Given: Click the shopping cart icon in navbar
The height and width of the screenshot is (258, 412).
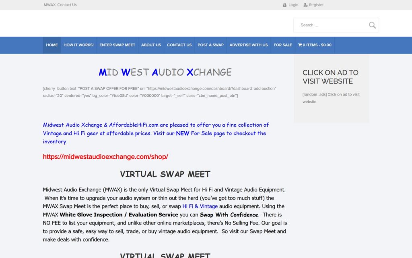Looking at the screenshot, I should [x=300, y=45].
